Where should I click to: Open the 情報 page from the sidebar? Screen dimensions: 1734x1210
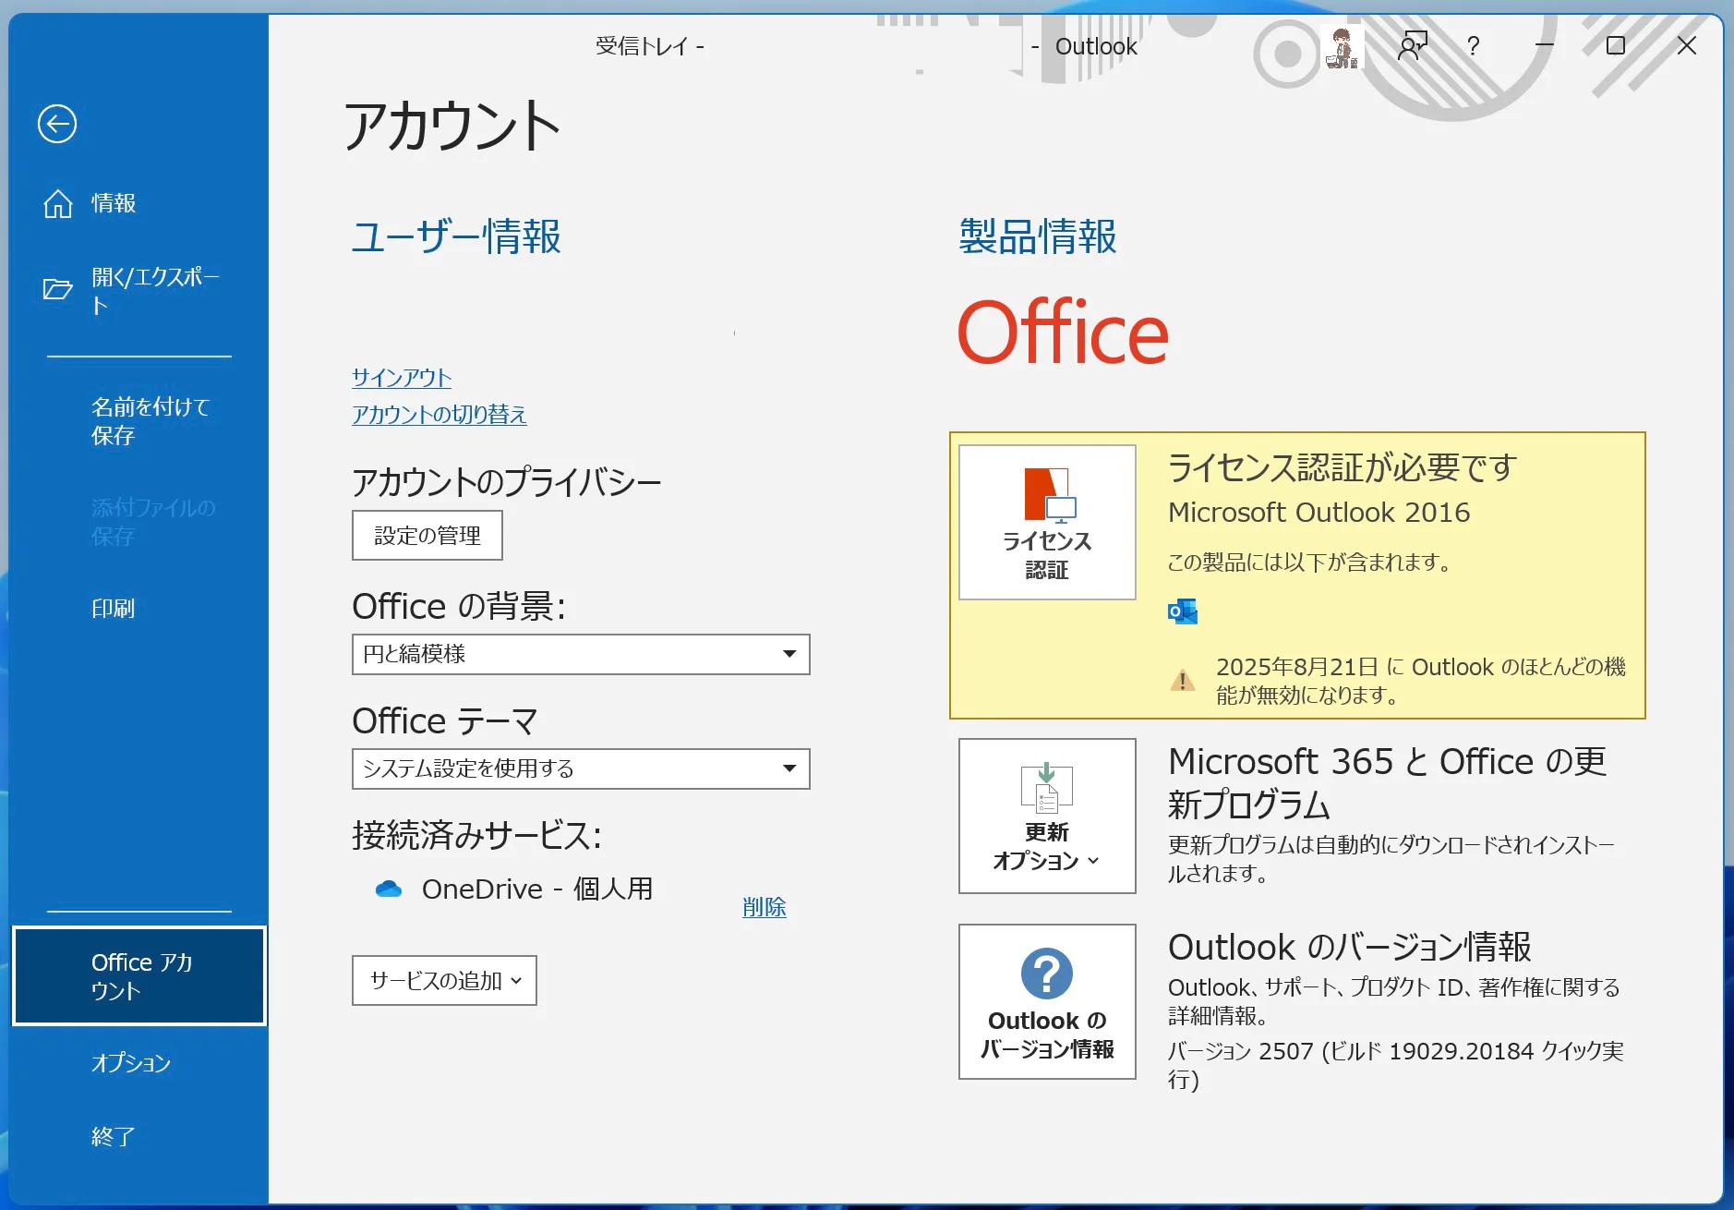(x=138, y=203)
